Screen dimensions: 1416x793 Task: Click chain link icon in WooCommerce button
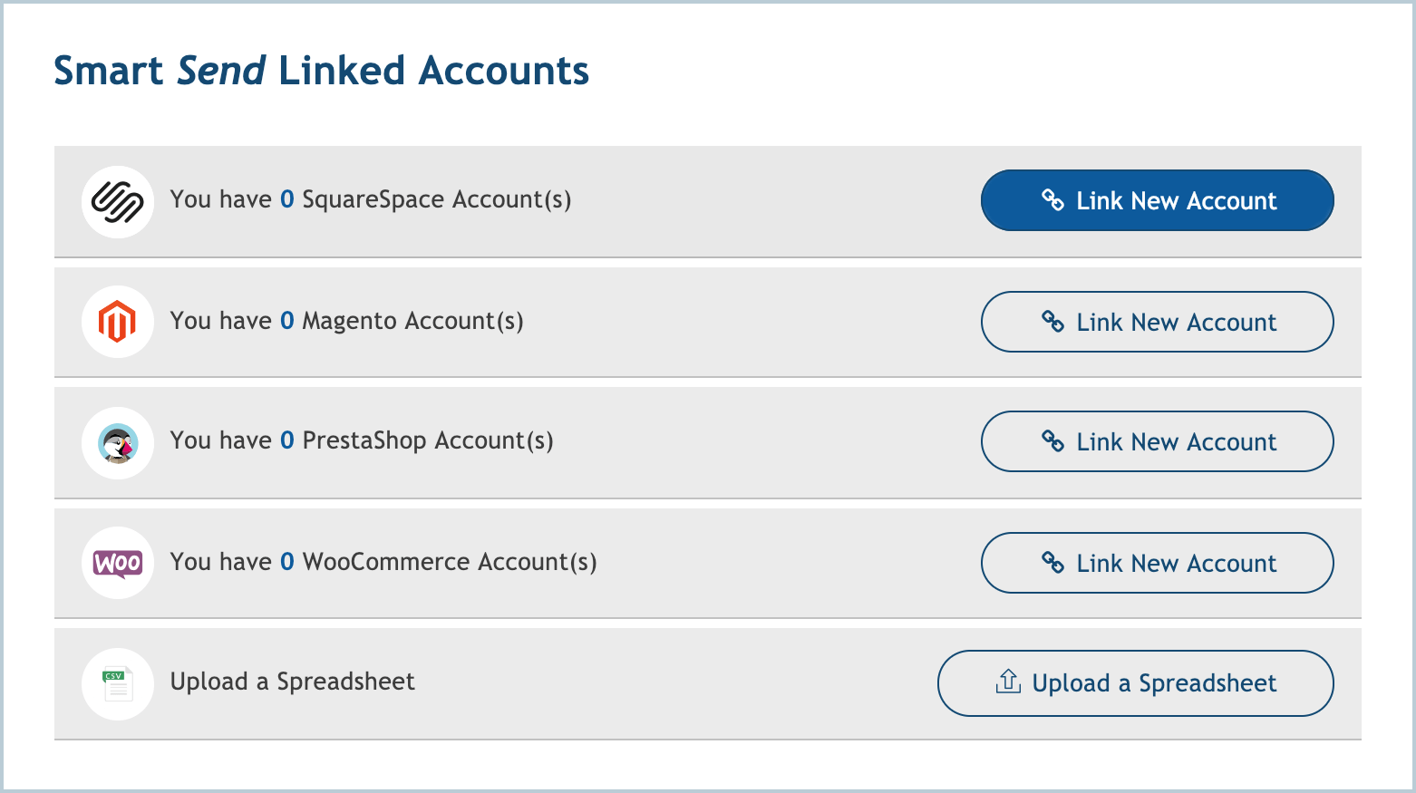coord(1052,563)
